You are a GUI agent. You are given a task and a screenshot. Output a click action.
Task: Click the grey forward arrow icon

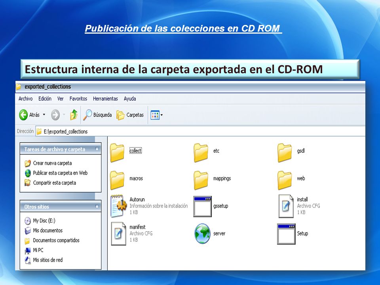click(x=55, y=115)
